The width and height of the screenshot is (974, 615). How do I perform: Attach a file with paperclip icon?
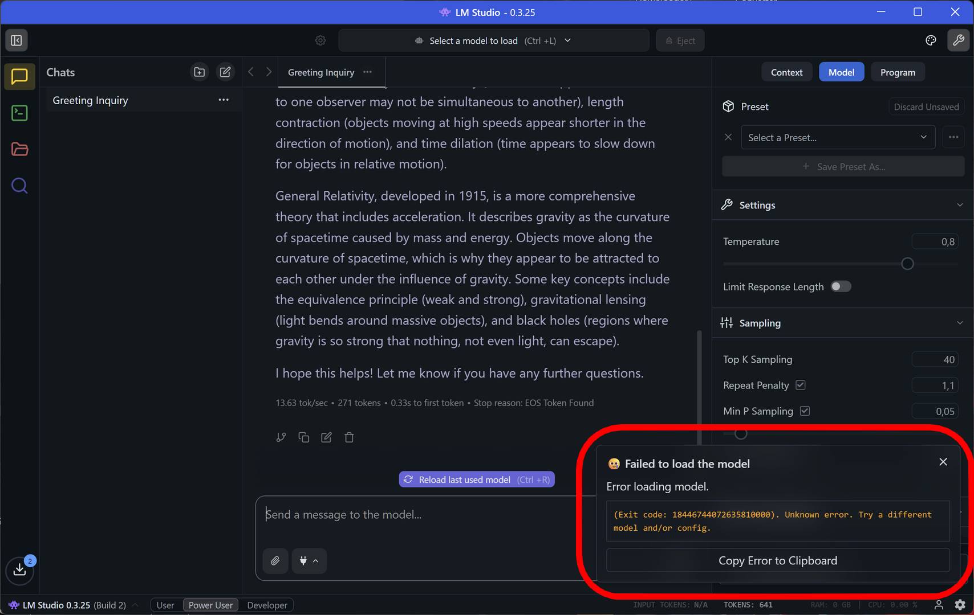click(x=275, y=561)
